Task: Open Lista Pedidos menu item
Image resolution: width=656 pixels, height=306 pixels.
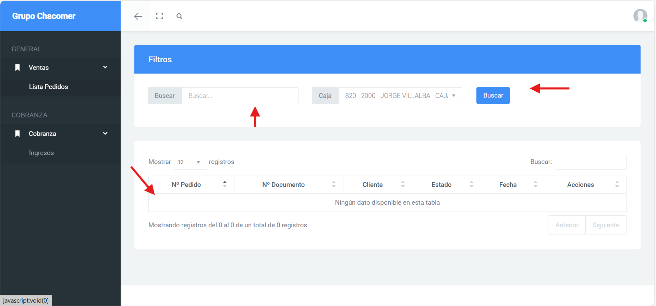Action: coord(48,87)
